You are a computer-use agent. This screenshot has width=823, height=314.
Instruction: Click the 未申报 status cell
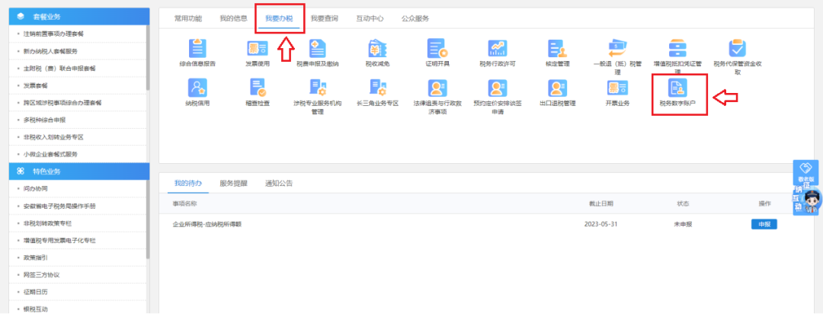[683, 224]
